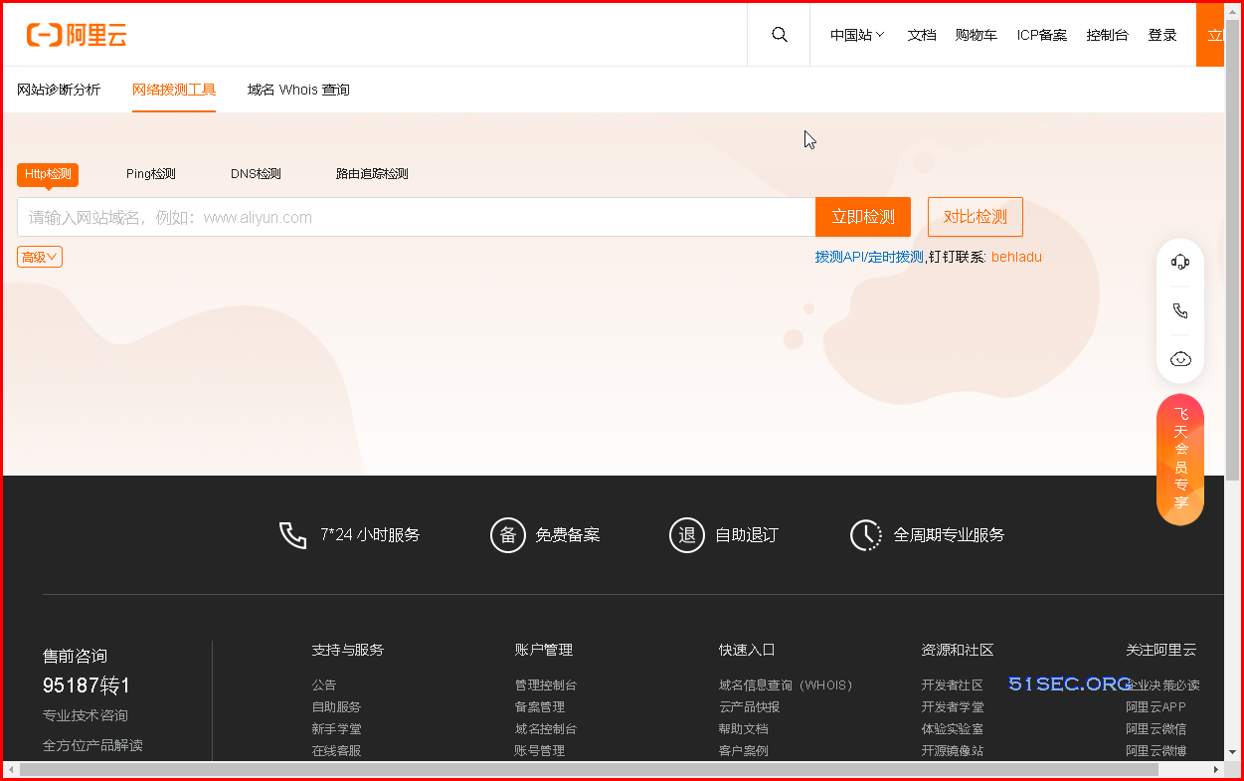The image size is (1244, 781).
Task: Click the 支持与服务 footer heading
Action: (x=348, y=650)
